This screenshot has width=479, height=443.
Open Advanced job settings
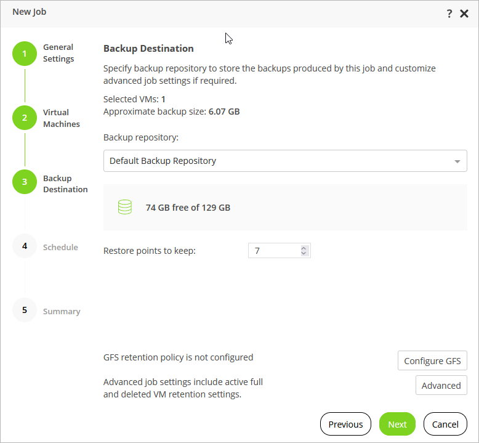click(x=441, y=385)
